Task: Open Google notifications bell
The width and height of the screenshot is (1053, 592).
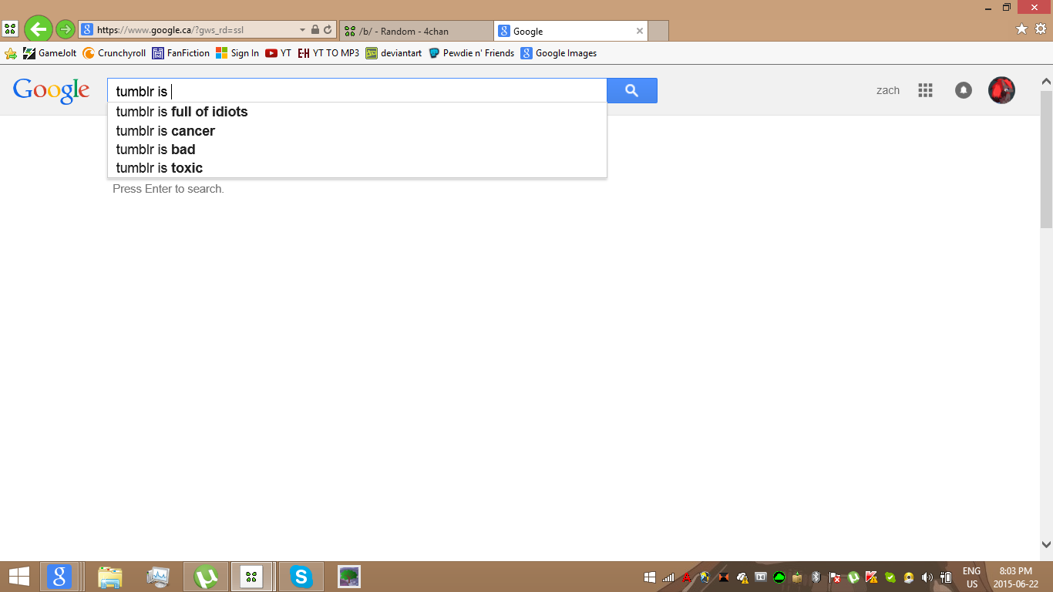Action: [963, 90]
